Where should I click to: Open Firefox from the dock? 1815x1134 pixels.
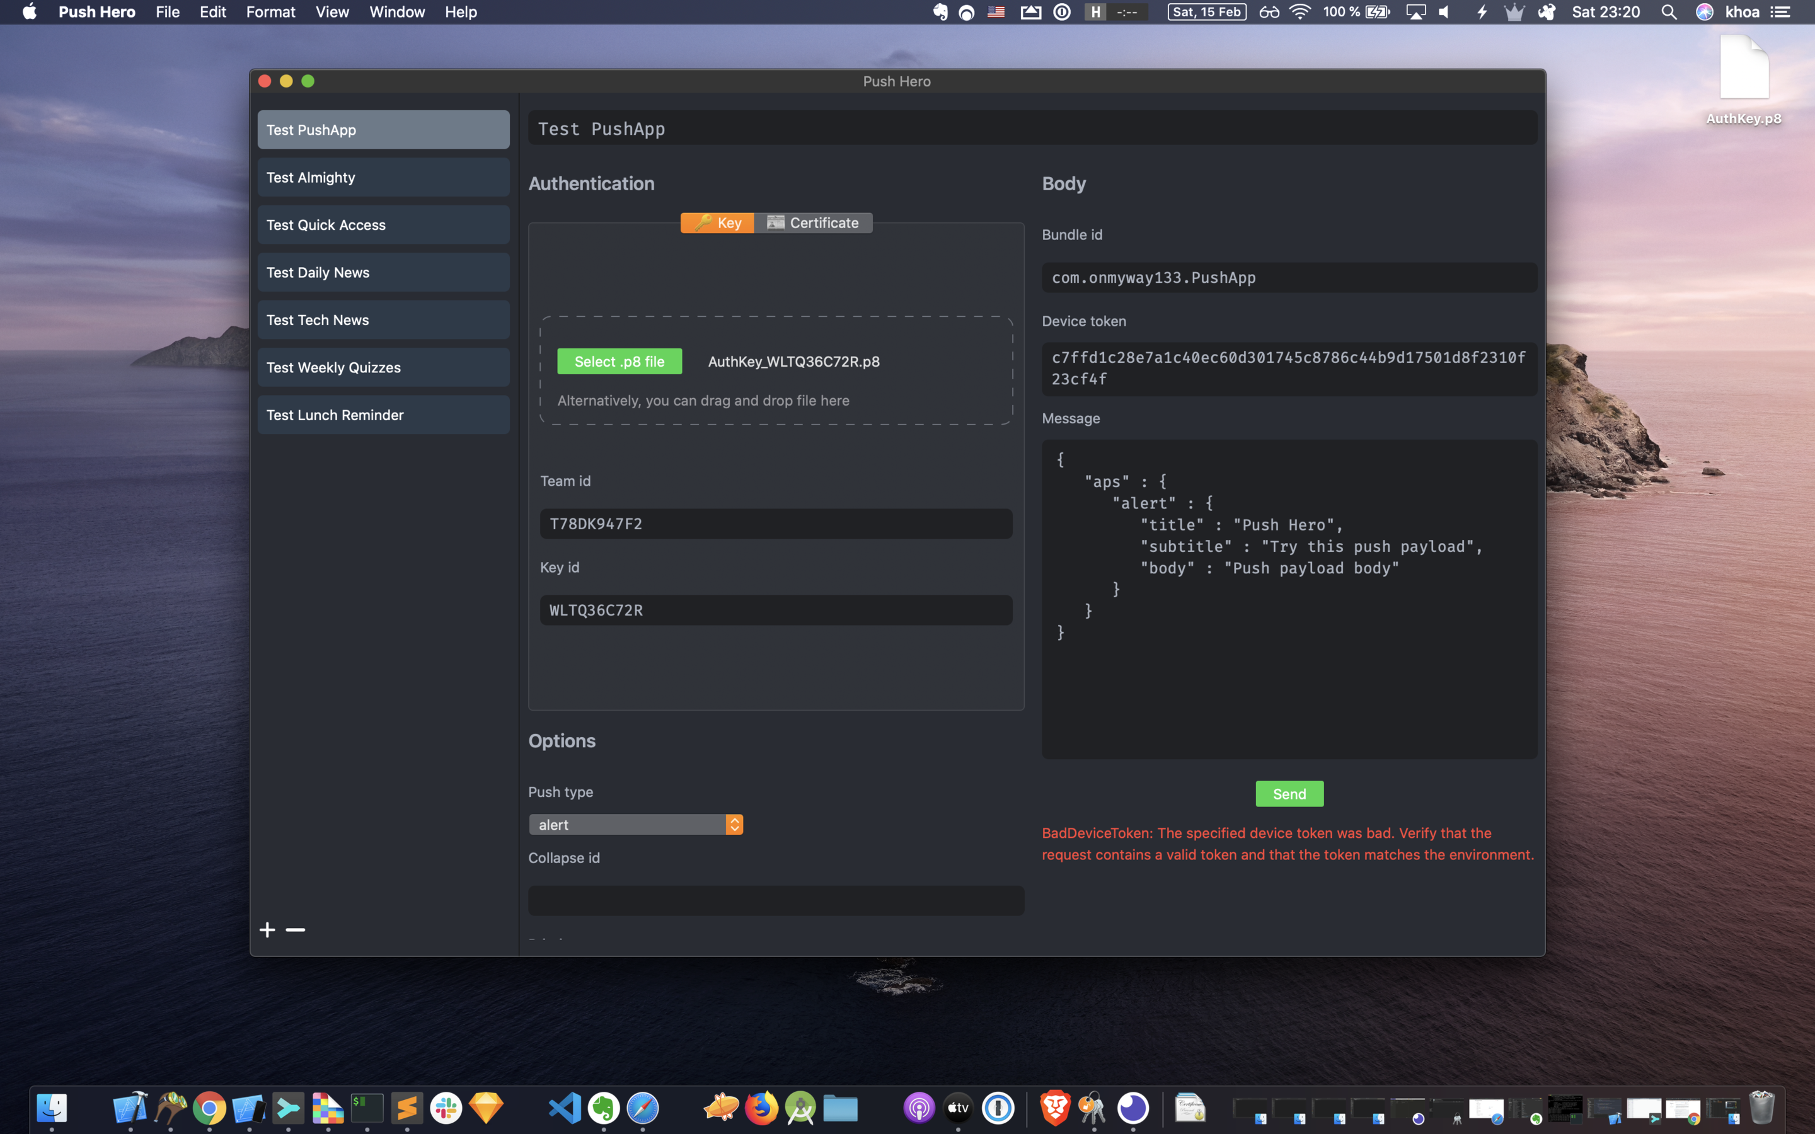tap(761, 1108)
